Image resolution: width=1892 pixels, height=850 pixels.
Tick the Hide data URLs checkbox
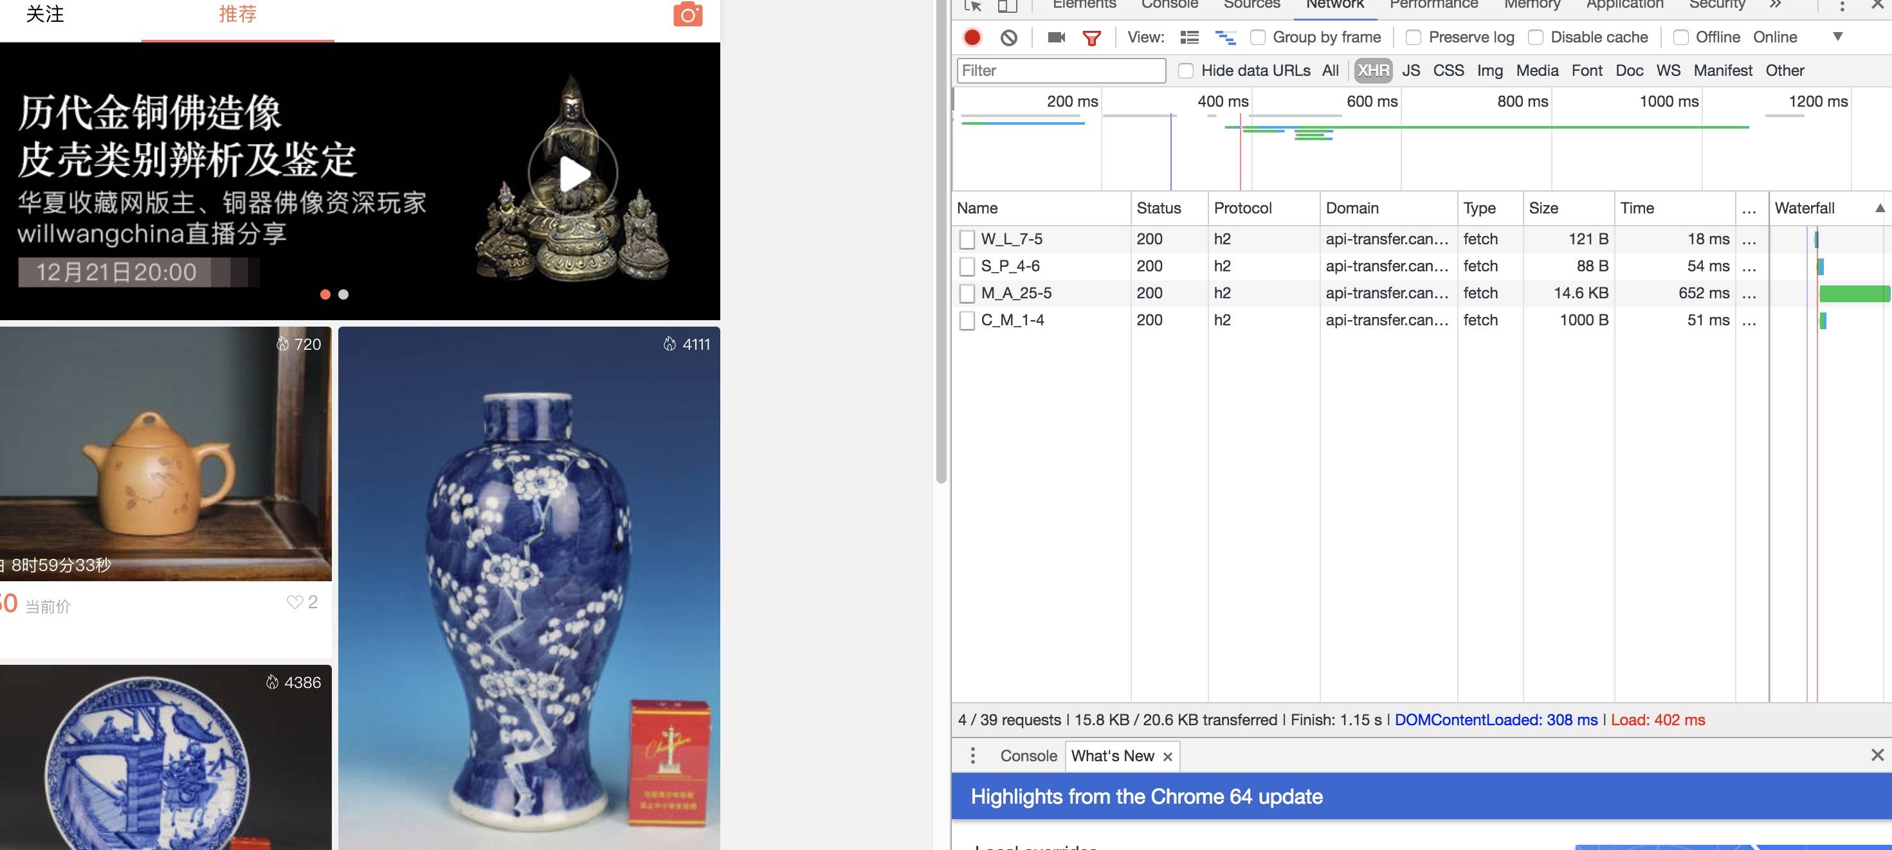pyautogui.click(x=1185, y=71)
